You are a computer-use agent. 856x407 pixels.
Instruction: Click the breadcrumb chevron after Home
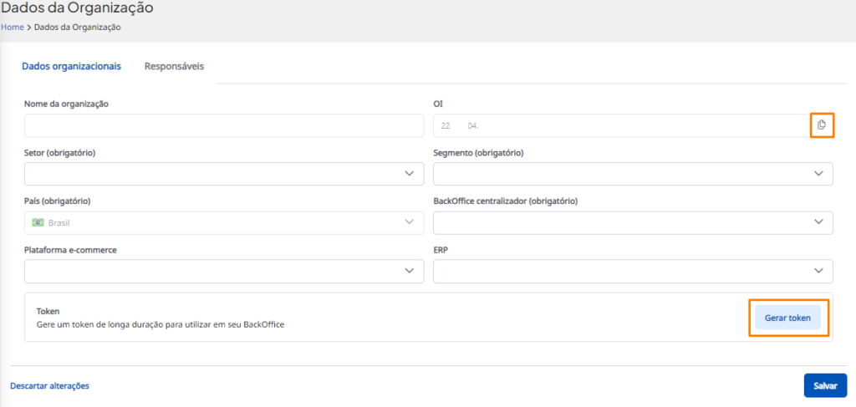click(x=28, y=28)
